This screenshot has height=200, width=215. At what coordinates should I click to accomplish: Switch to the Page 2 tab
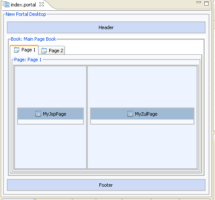52,51
